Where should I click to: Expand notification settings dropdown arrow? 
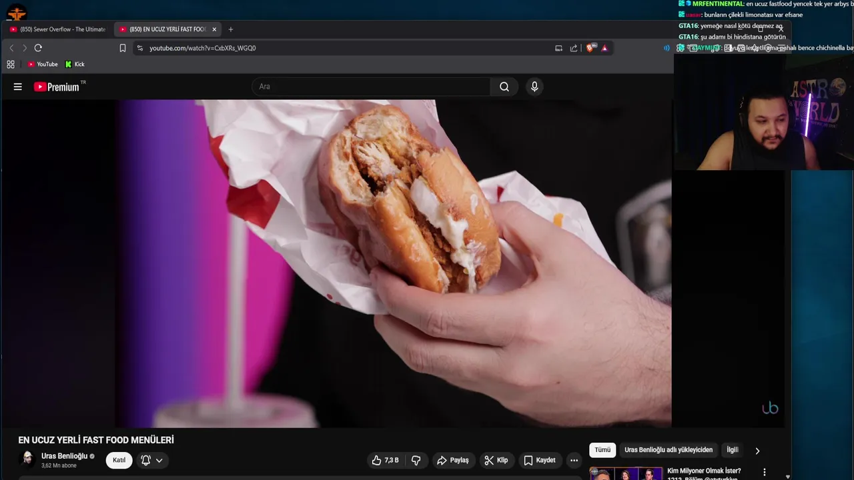[x=159, y=460]
